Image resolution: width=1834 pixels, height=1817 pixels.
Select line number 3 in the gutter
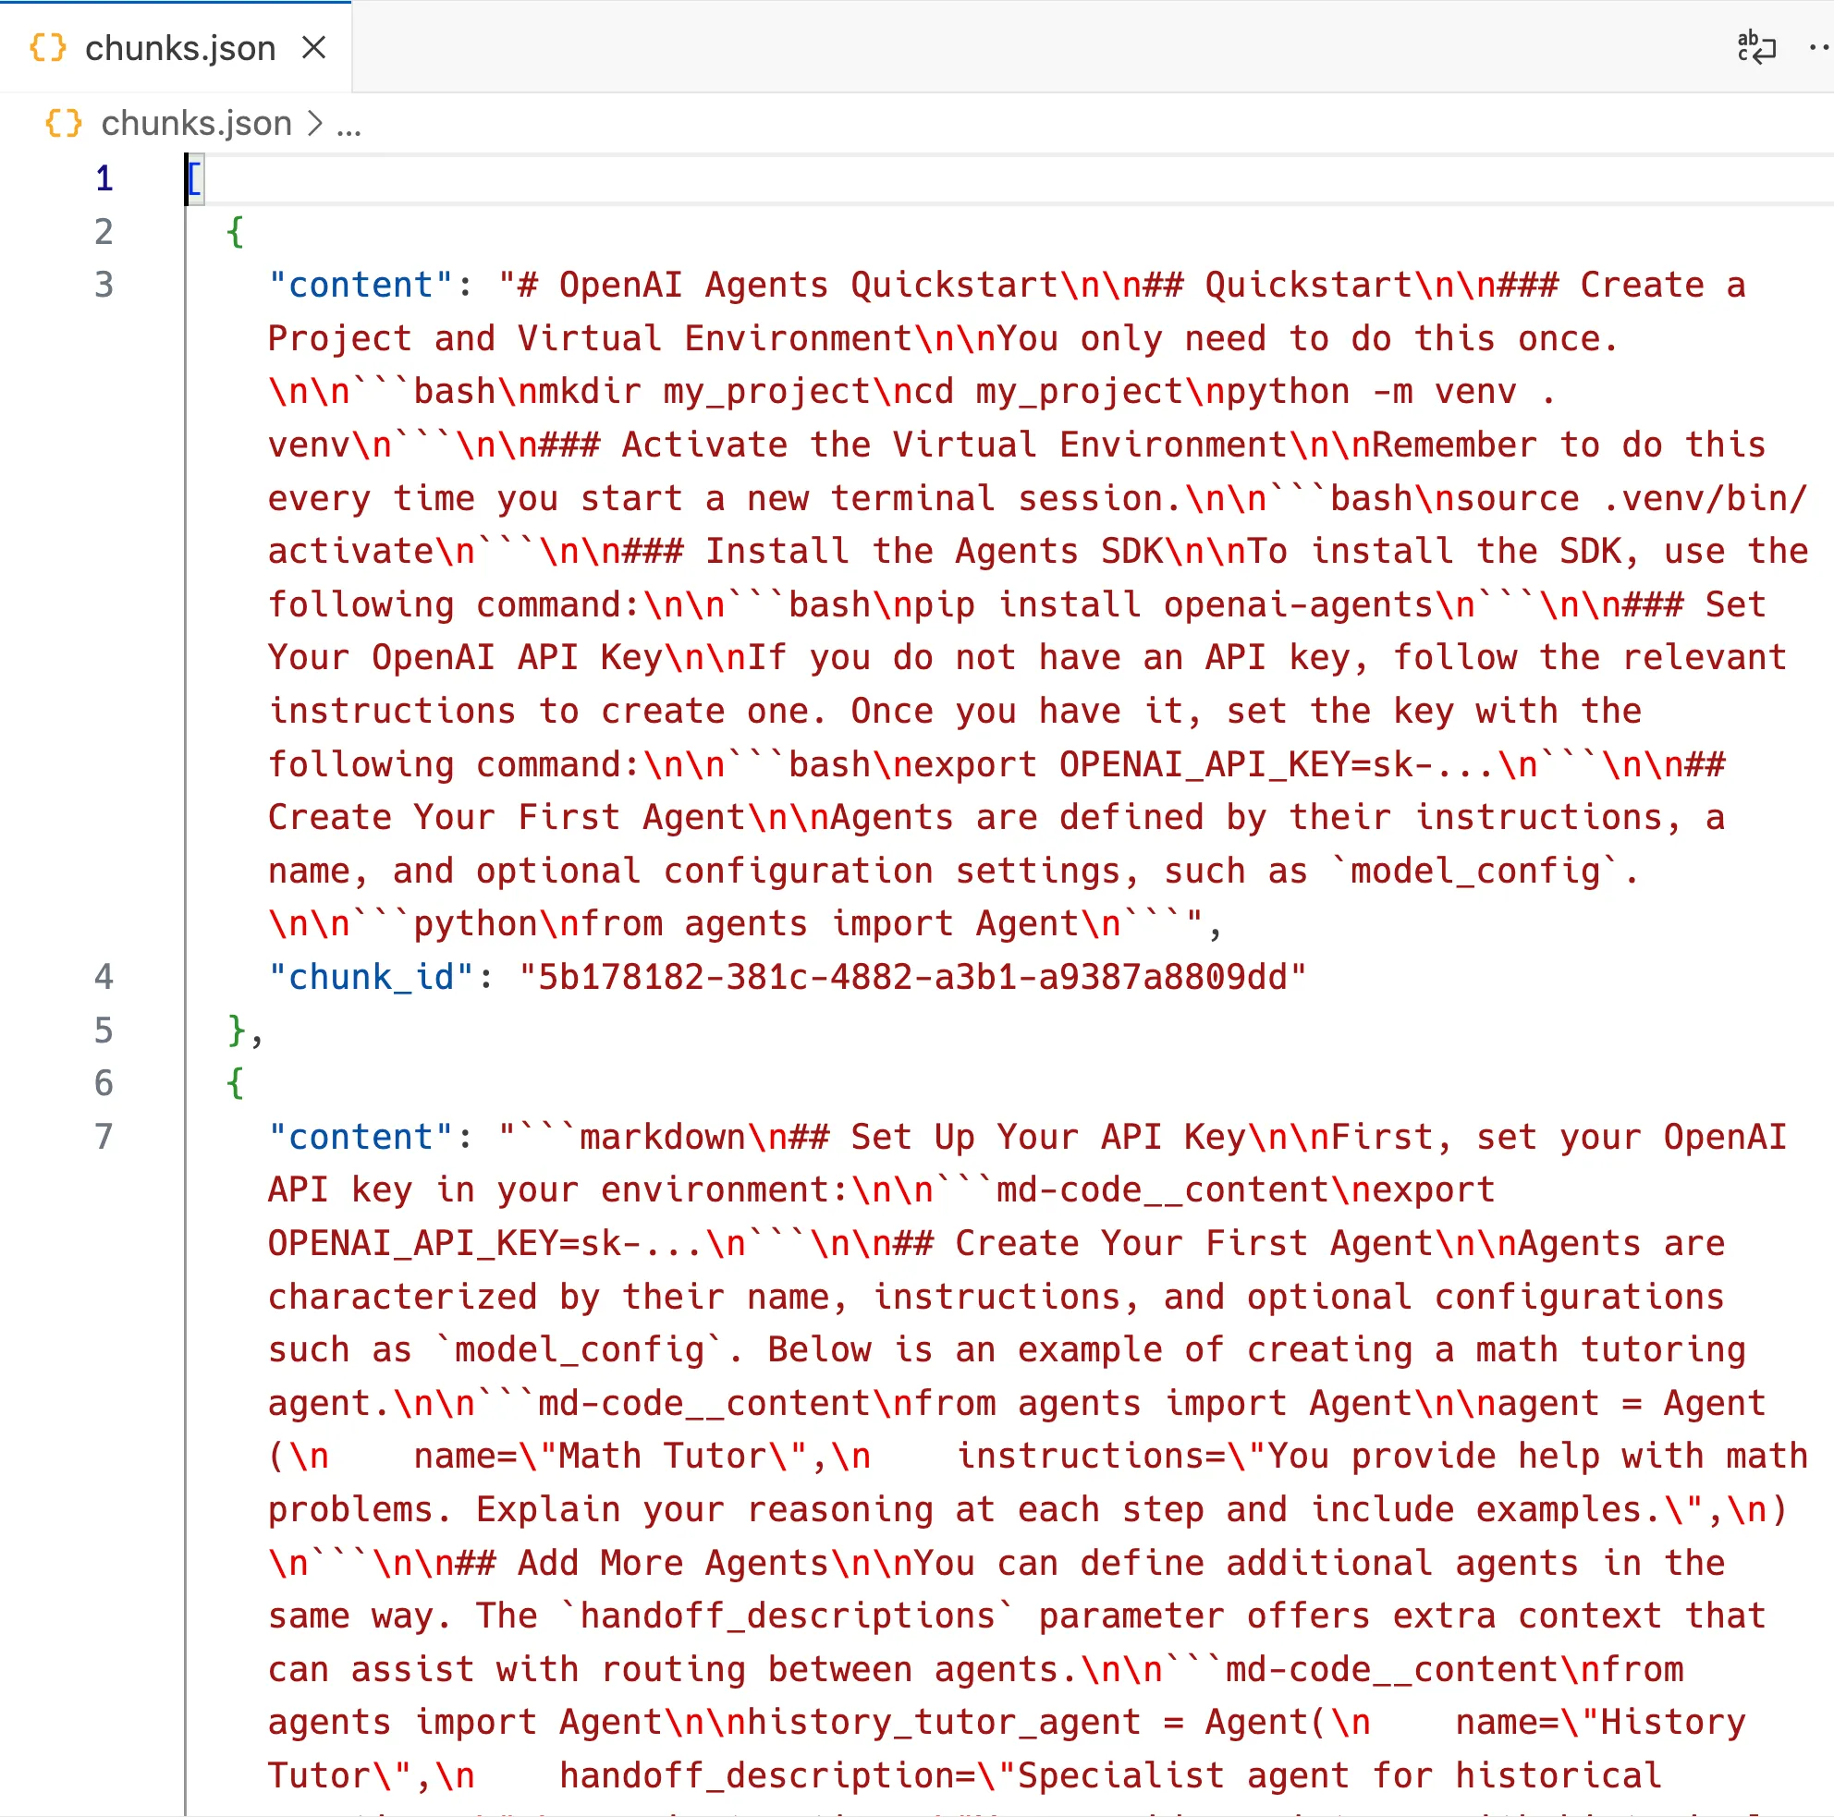[104, 284]
